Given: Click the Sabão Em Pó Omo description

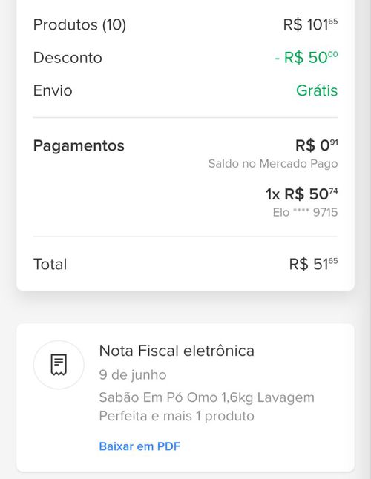Looking at the screenshot, I should 206,397.
